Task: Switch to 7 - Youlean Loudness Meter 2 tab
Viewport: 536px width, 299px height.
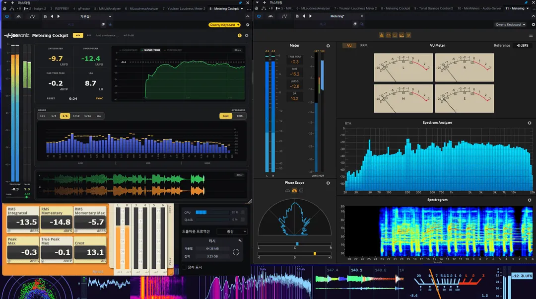Action: click(184, 8)
